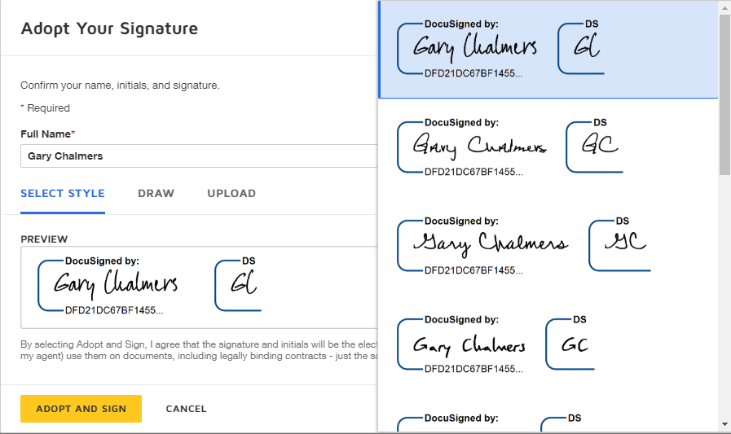
Task: Open the Draw tab
Action: click(x=156, y=193)
